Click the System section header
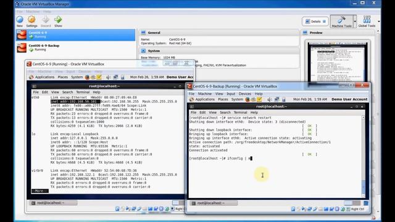395x222 pixels. click(x=218, y=51)
